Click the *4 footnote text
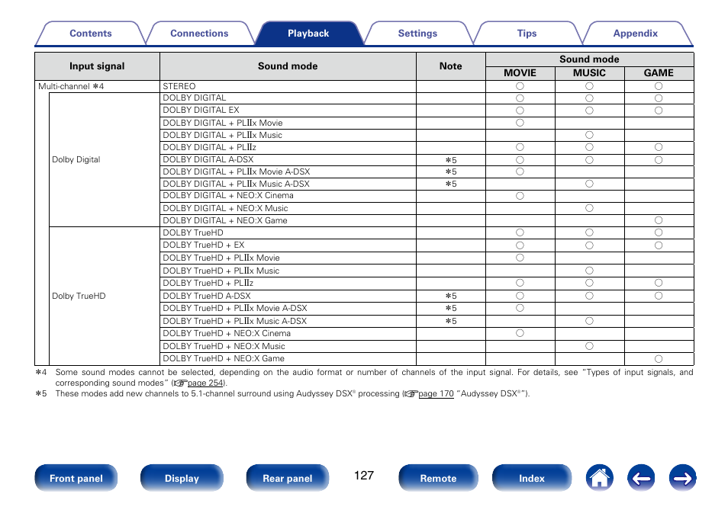This screenshot has height=513, width=728. pyautogui.click(x=365, y=377)
